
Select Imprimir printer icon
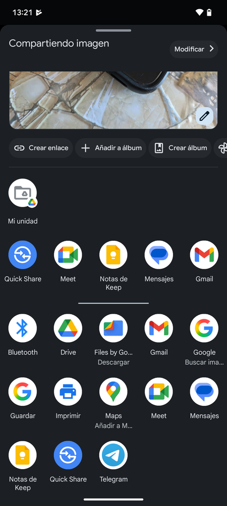(x=68, y=392)
